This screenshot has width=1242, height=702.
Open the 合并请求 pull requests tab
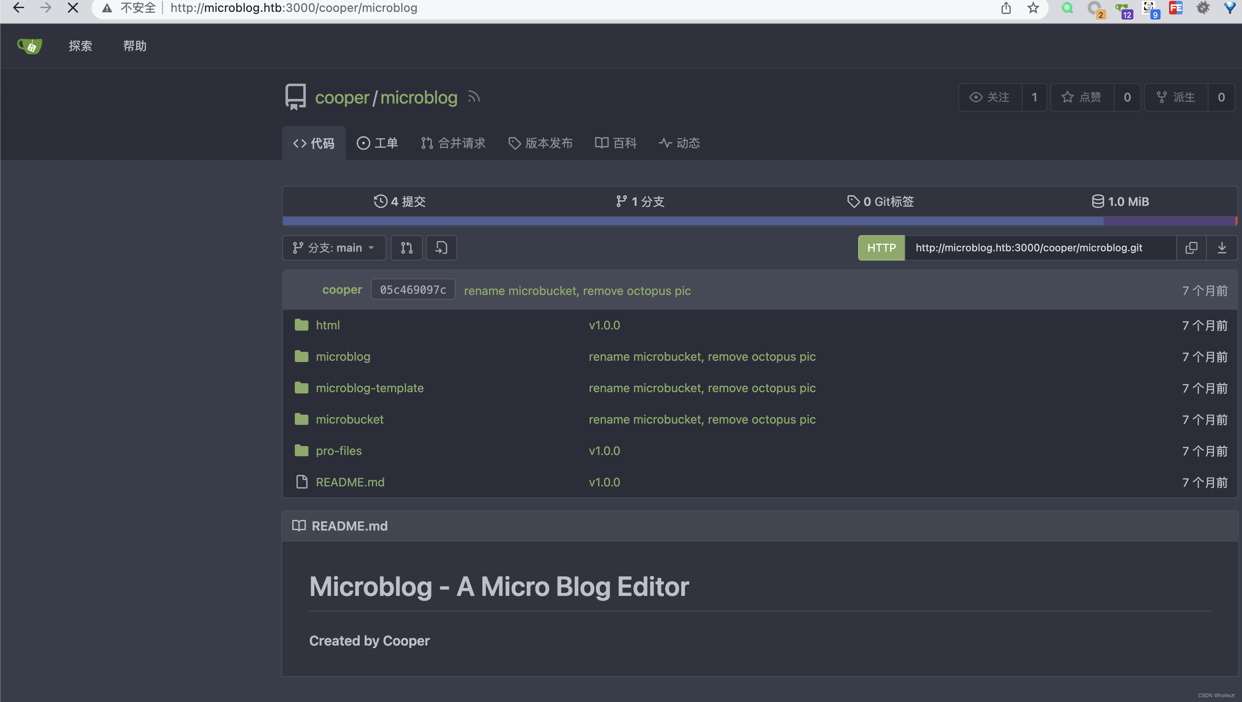point(453,143)
